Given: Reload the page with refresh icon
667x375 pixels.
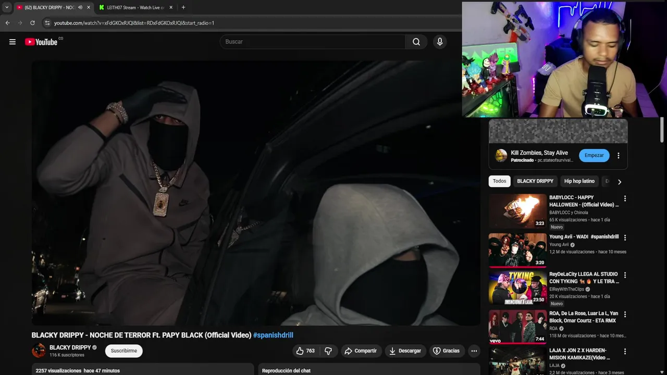Looking at the screenshot, I should (32, 23).
